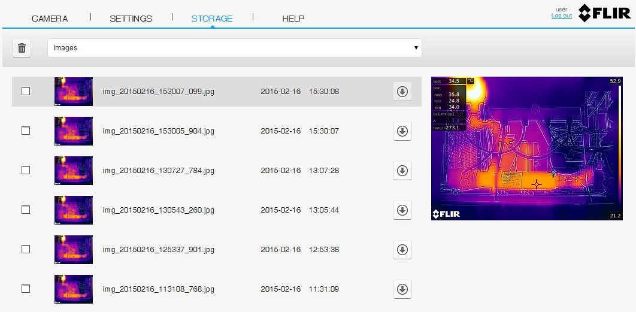636x312 pixels.
Task: Check the box for img_20150216_153007_099.jpg
Action: [x=26, y=91]
